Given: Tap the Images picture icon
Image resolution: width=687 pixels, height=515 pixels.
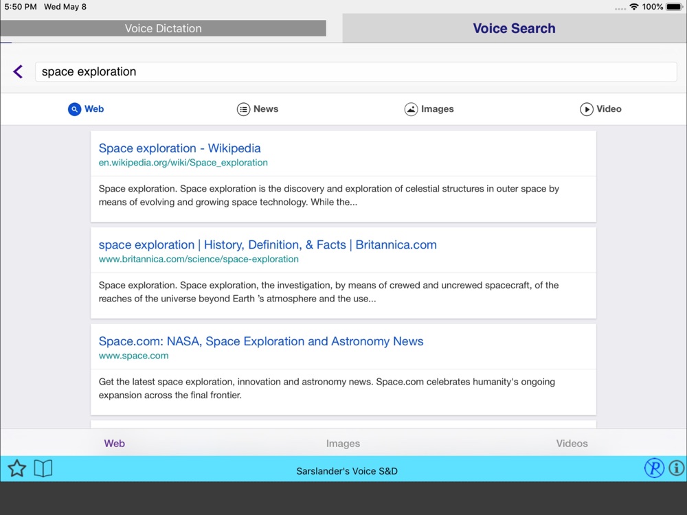Looking at the screenshot, I should (x=411, y=109).
